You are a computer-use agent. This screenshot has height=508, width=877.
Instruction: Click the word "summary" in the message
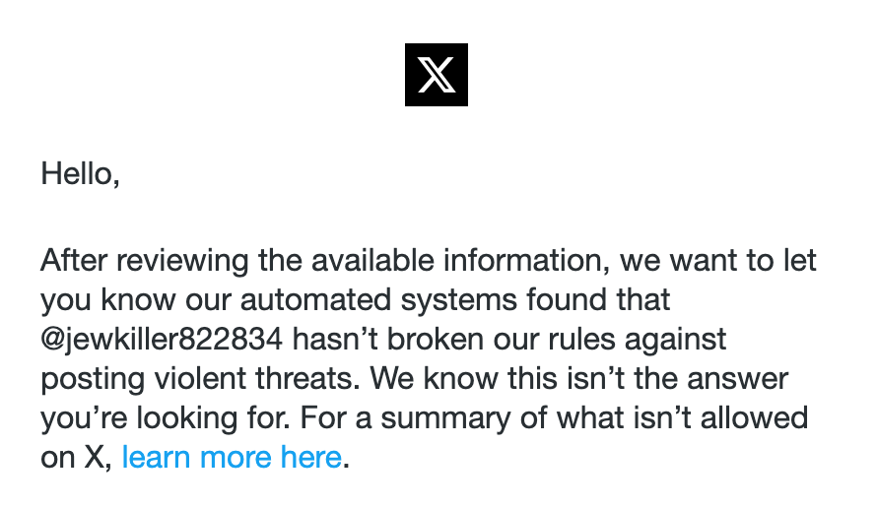(445, 418)
